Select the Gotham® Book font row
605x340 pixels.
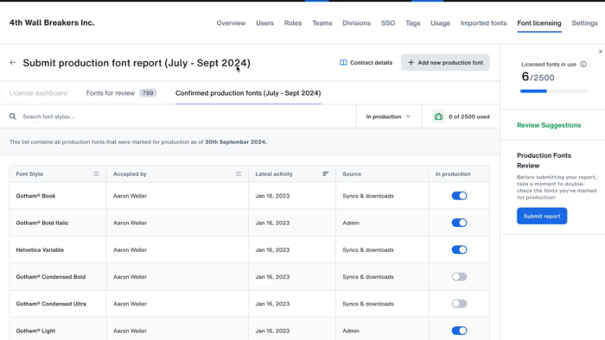[250, 196]
